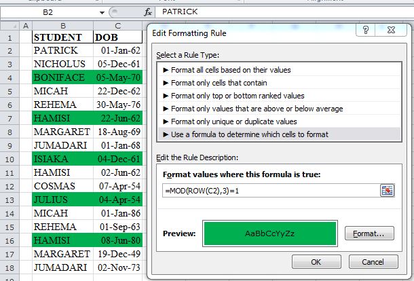
Task: Click the DOB header cell
Action: pos(118,37)
